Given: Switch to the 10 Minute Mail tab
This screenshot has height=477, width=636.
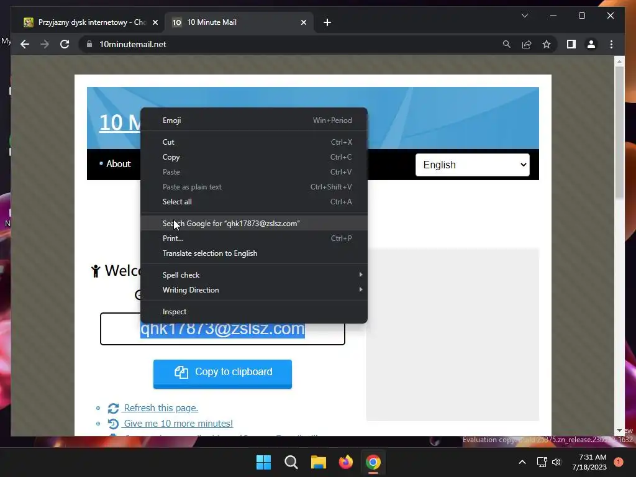Looking at the screenshot, I should tap(238, 22).
